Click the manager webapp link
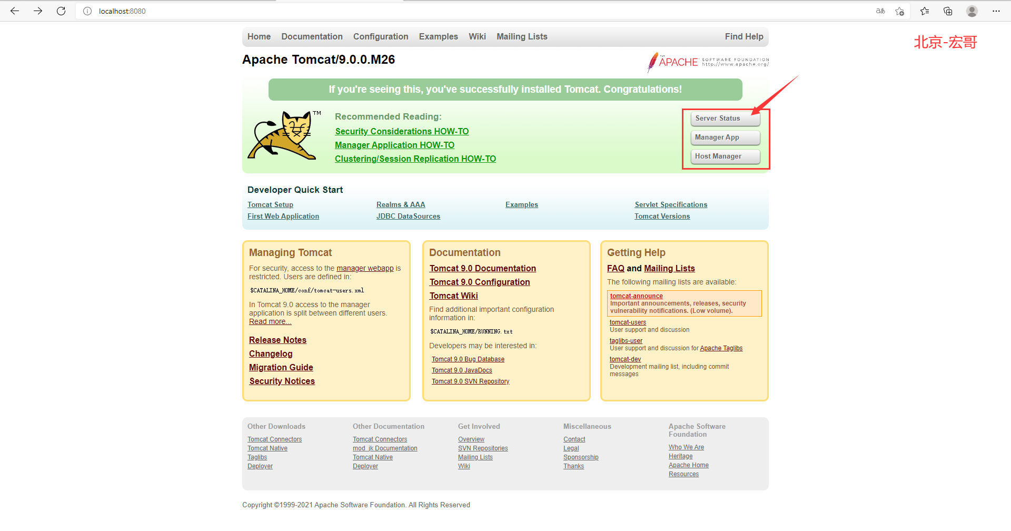 (x=365, y=269)
